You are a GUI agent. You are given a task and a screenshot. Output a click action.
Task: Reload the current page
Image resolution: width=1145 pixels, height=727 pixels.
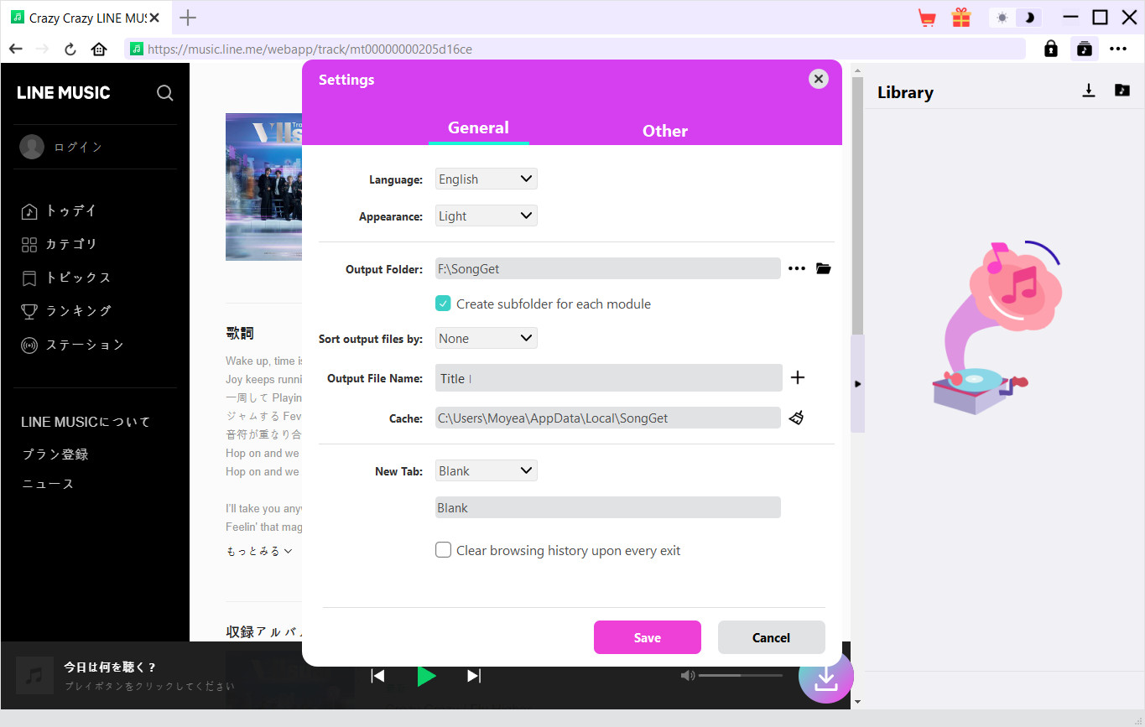(70, 49)
